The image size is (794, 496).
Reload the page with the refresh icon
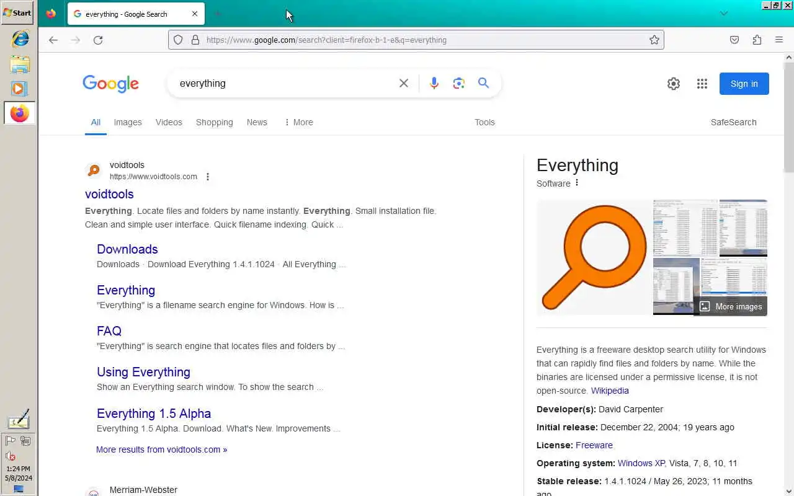pos(98,40)
